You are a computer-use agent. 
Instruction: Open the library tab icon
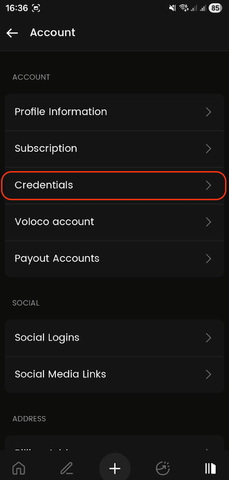tap(210, 468)
